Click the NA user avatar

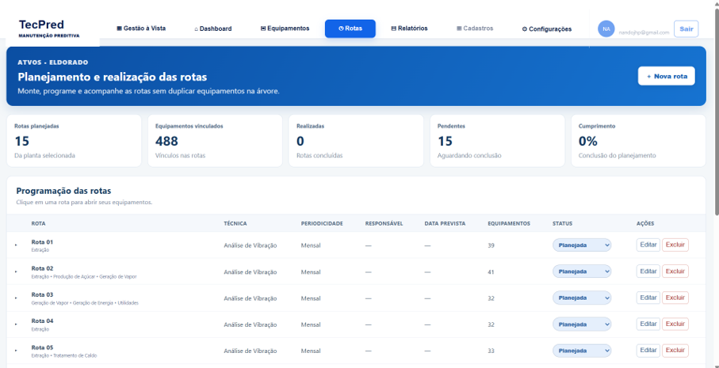[x=606, y=28]
